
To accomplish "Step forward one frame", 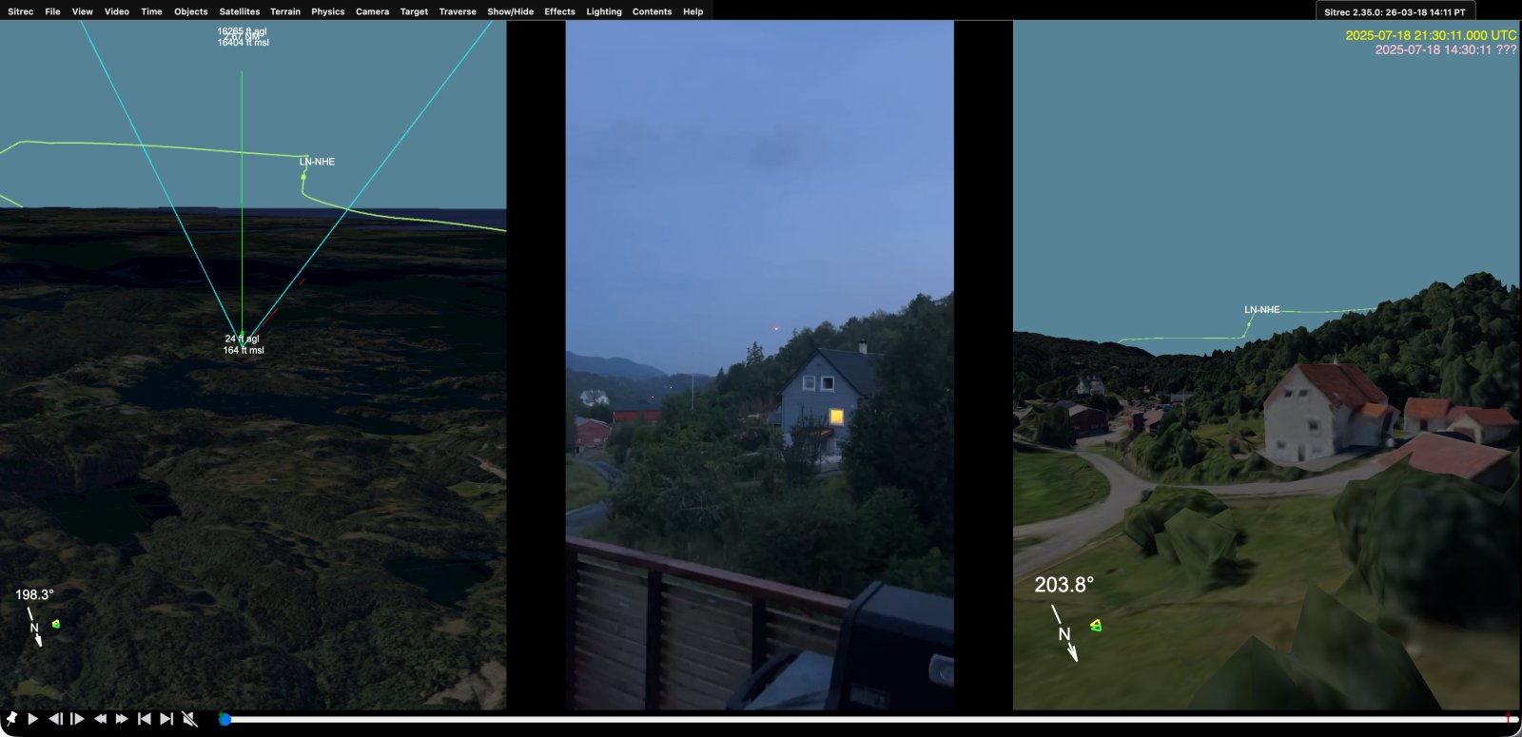I will click(x=78, y=719).
